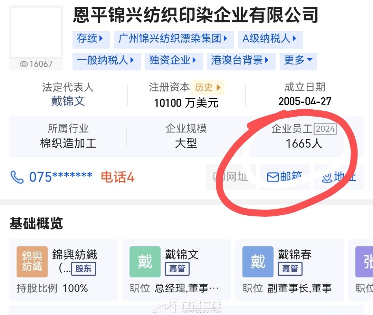
Task: Open legal representative 戴锦文 link
Action: [x=68, y=101]
